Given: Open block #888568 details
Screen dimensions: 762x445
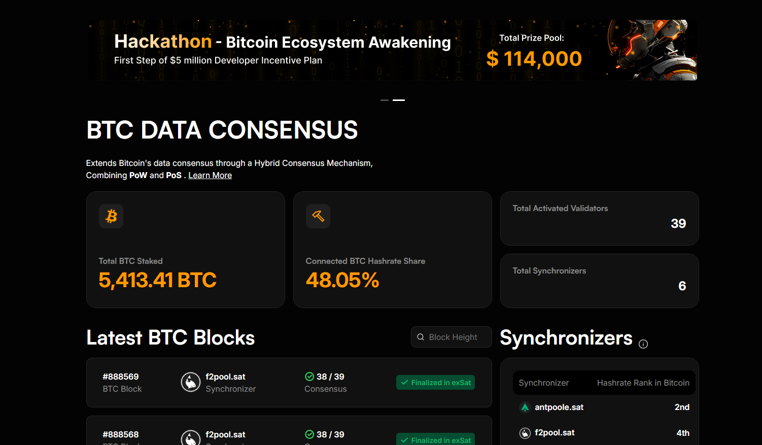Looking at the screenshot, I should click(121, 435).
